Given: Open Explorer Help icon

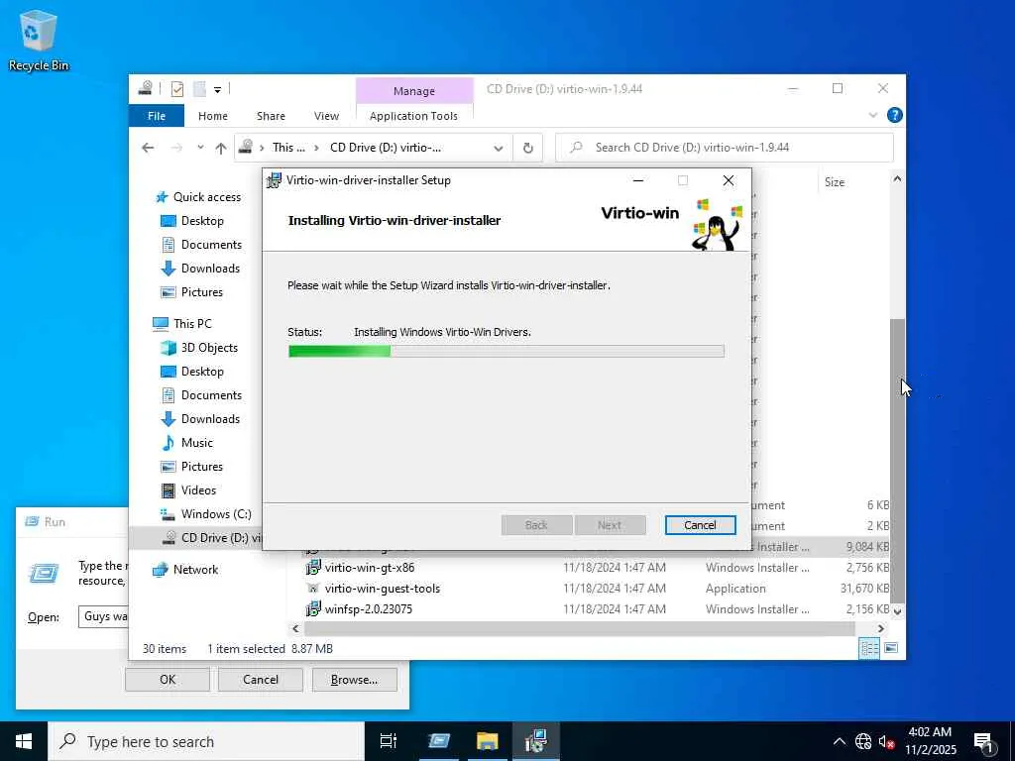Looking at the screenshot, I should point(895,115).
